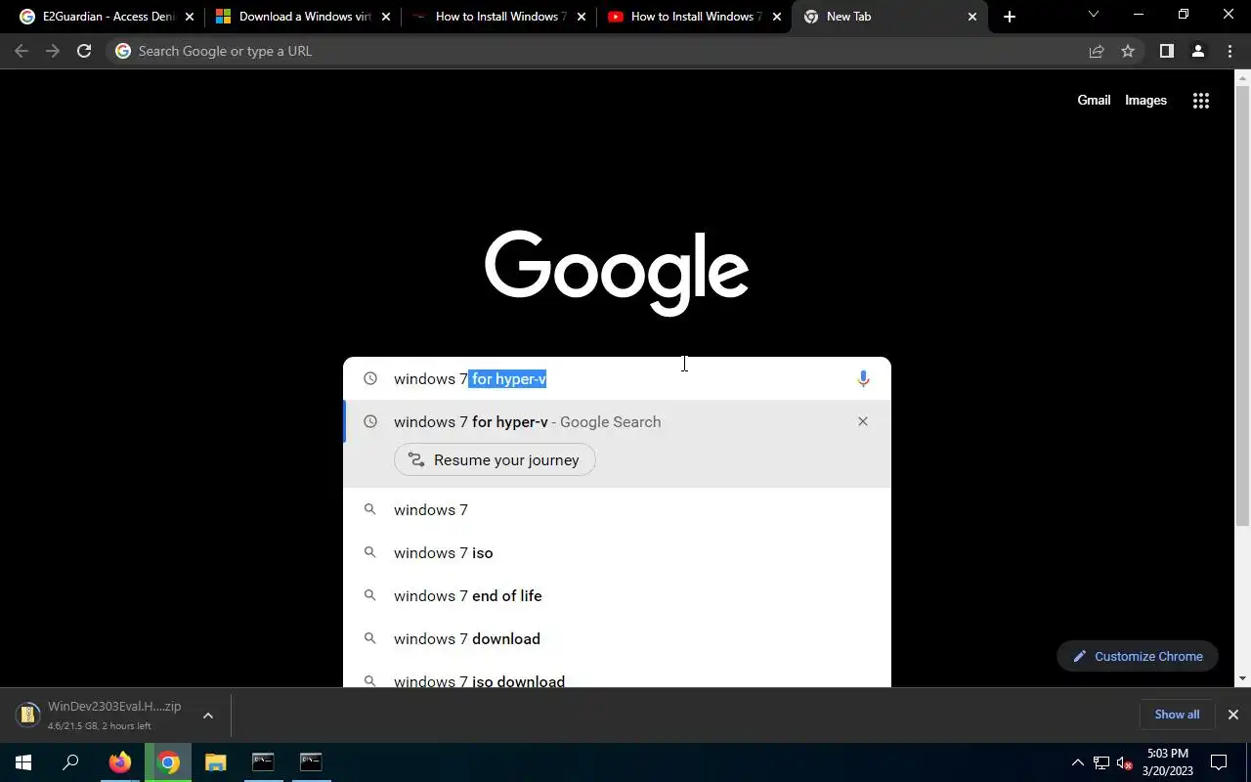This screenshot has width=1251, height=782.
Task: Open Chrome's three-dot menu
Action: [x=1229, y=51]
